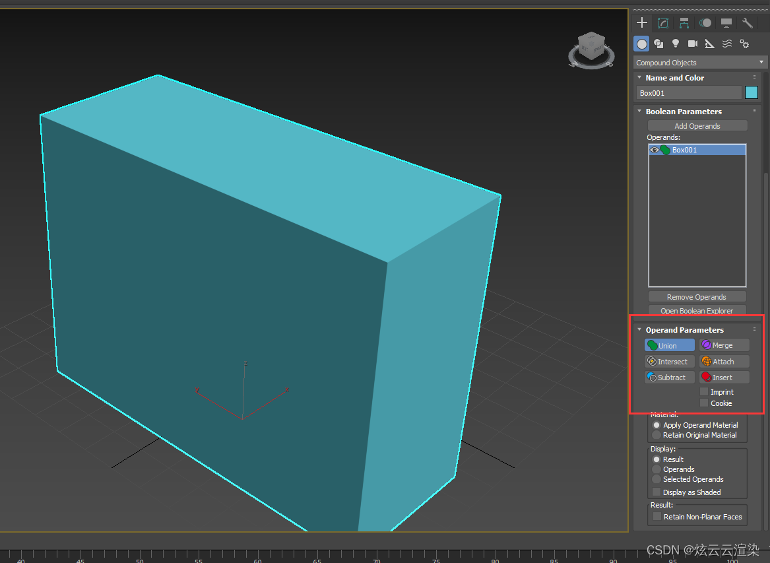Open the Hierarchy panel icon

pos(684,22)
